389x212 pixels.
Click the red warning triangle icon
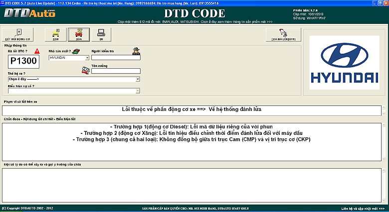coord(37,51)
